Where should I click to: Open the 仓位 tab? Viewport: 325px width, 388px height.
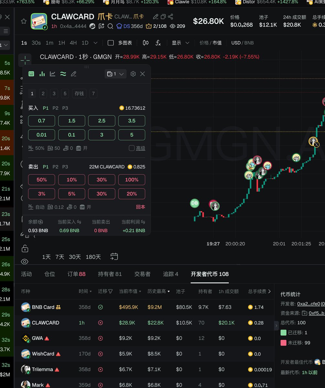tap(50, 274)
